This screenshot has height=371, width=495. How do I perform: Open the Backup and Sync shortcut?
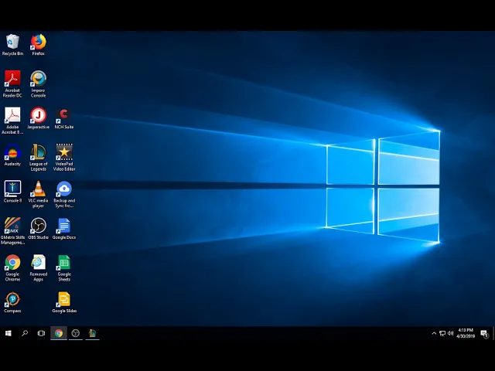pyautogui.click(x=64, y=194)
